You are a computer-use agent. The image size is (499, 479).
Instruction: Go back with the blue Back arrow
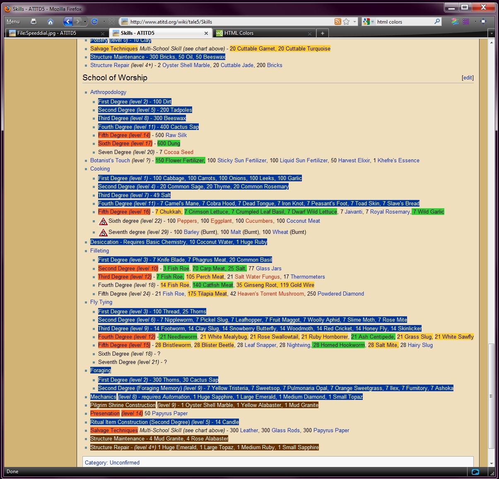pos(68,22)
